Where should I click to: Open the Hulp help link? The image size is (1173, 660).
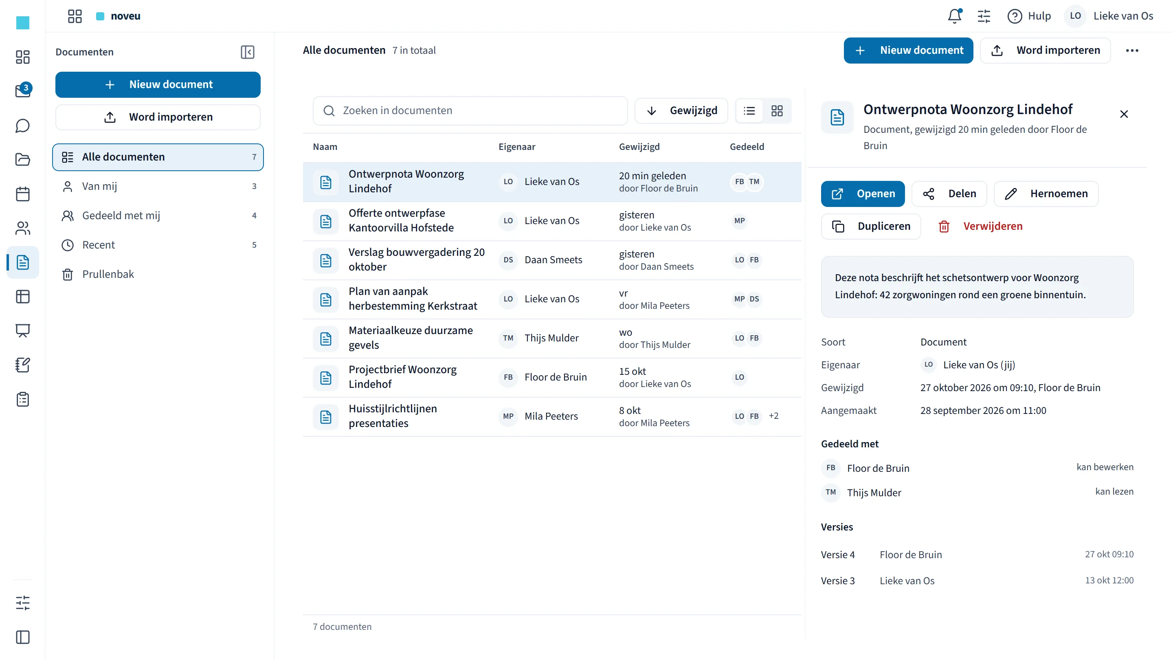(x=1029, y=16)
